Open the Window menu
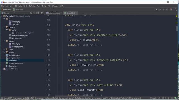The image size is (179, 100). [55, 6]
